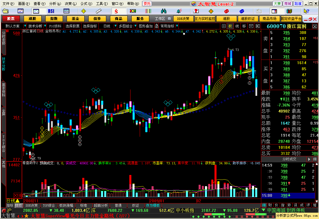Select the RSI indicator toolbar icon
The height and width of the screenshot is (219, 319).
(51, 11)
